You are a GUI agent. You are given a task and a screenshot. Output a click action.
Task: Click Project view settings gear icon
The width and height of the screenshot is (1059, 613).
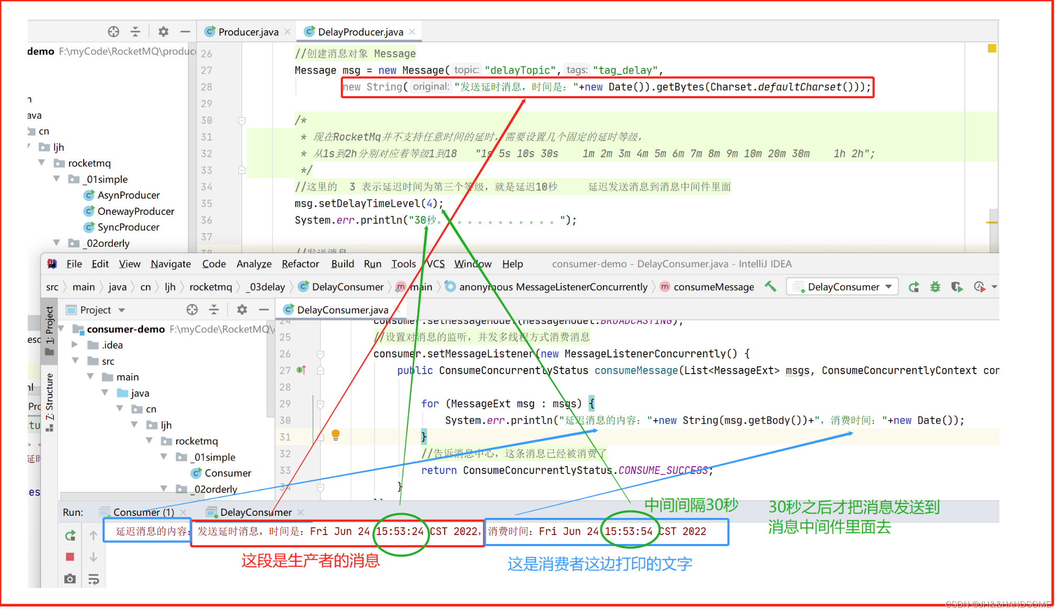pos(242,309)
